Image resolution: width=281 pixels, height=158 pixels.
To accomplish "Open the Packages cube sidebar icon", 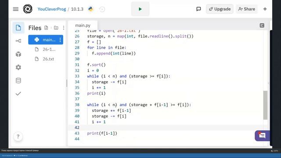I will click(x=18, y=54).
